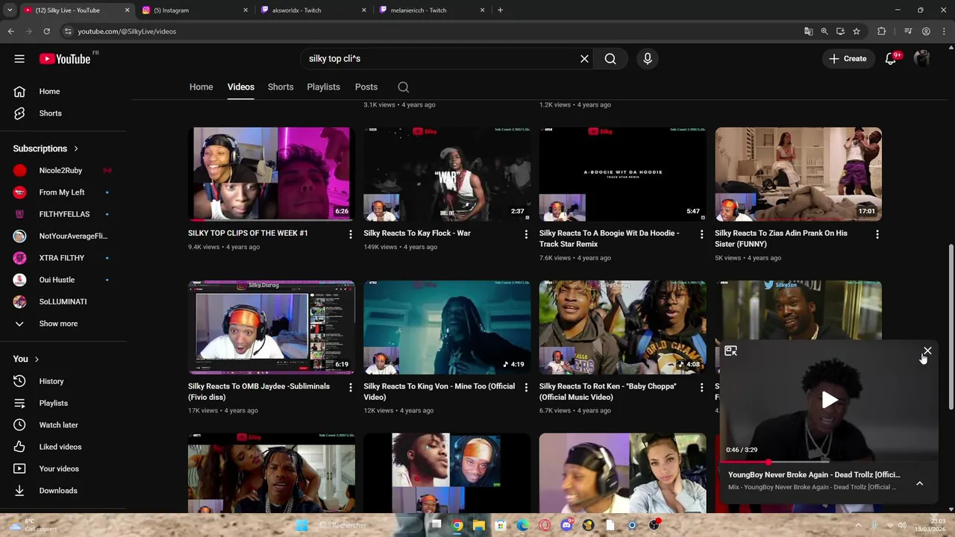Expand the You section arrow
Image resolution: width=955 pixels, height=537 pixels.
point(36,359)
